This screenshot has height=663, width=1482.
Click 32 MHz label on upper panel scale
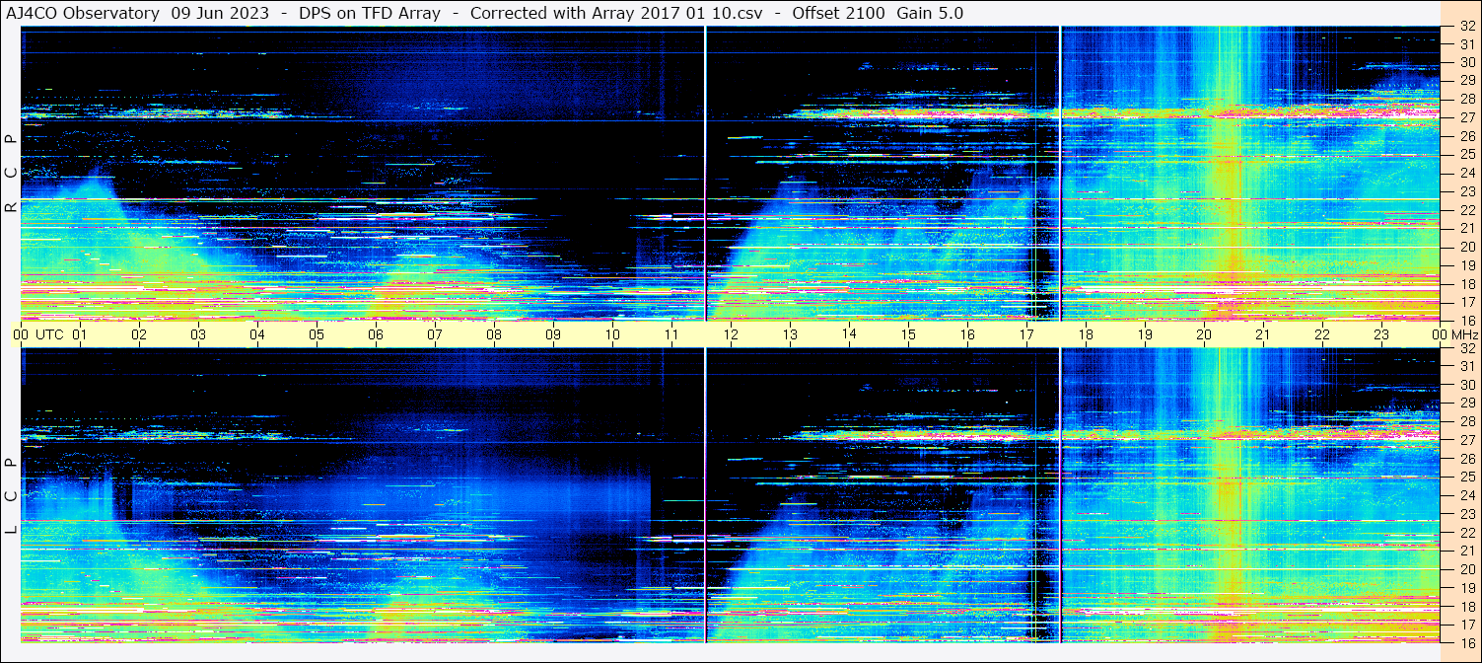[x=1466, y=27]
